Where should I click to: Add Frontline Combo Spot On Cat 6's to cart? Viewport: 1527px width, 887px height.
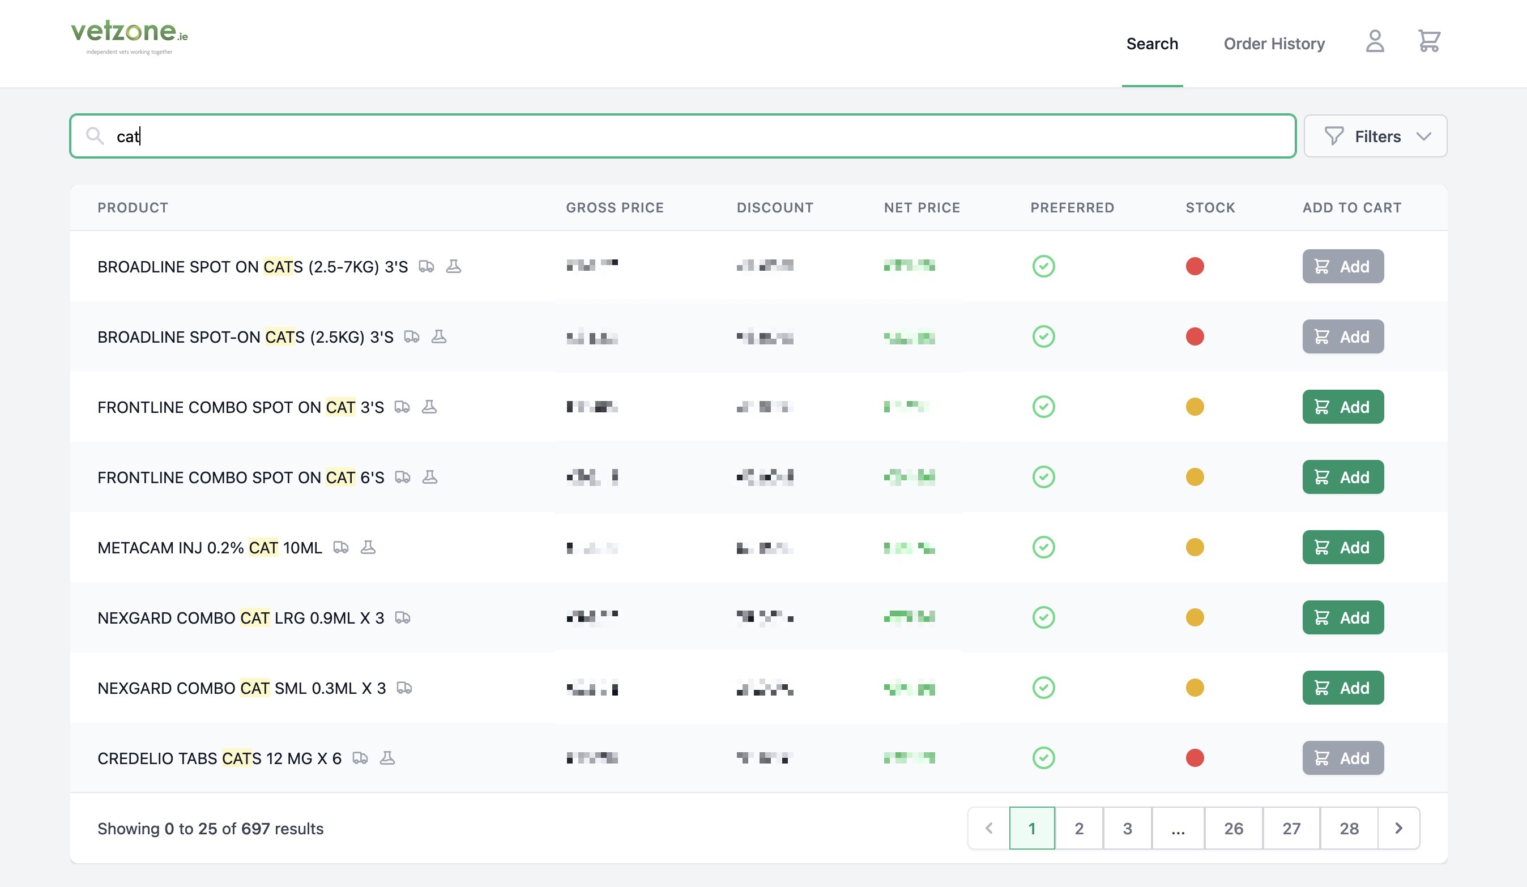(x=1343, y=477)
